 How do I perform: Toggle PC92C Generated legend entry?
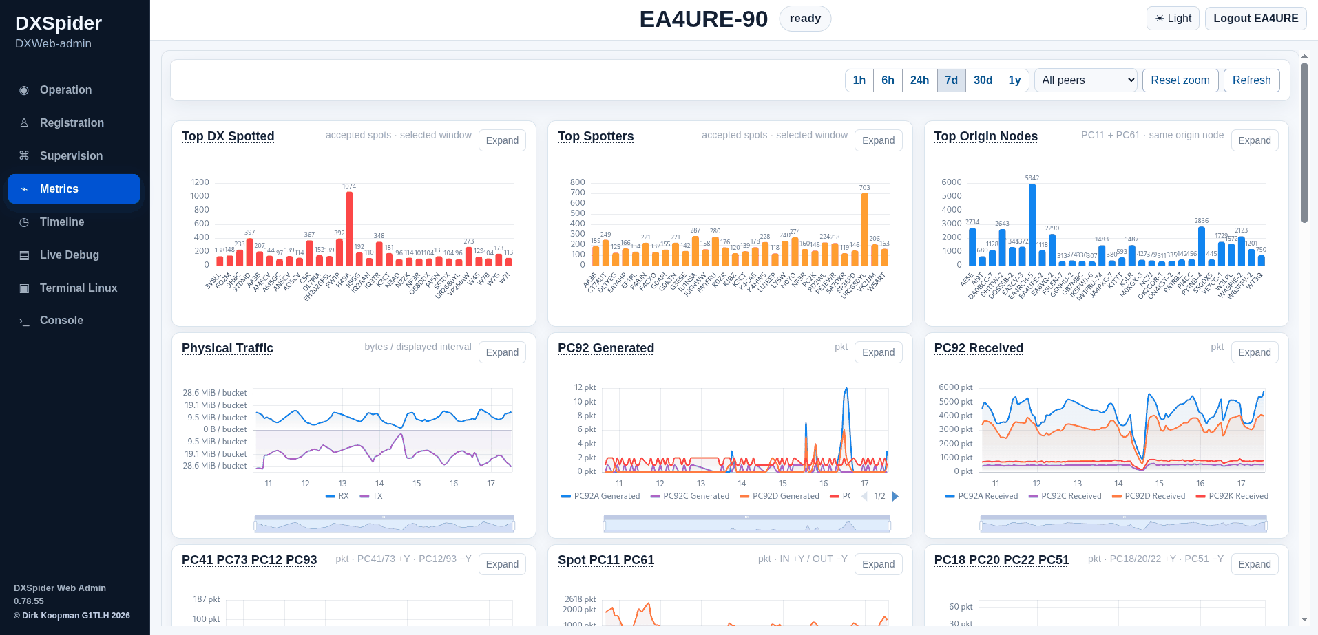[x=690, y=496]
